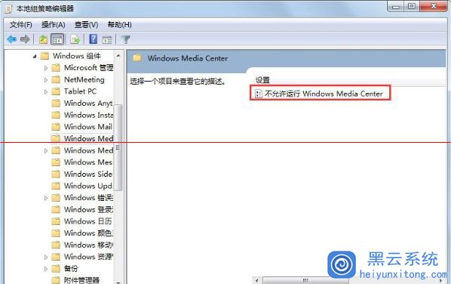Click the tree pane scrollbar down arrow
Viewport: 451px width, 284px height.
point(118,282)
